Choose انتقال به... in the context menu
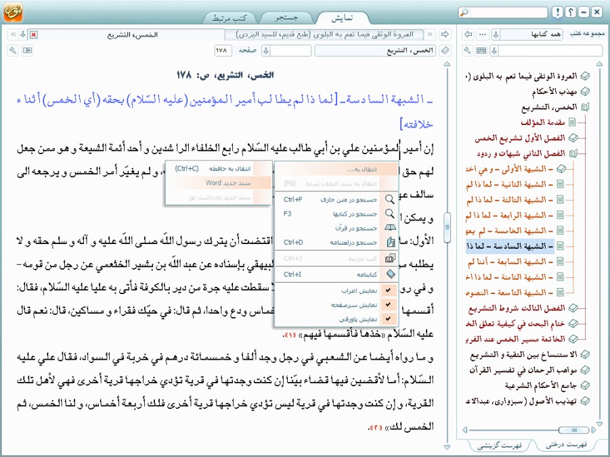Image resolution: width=610 pixels, height=457 pixels. point(337,170)
